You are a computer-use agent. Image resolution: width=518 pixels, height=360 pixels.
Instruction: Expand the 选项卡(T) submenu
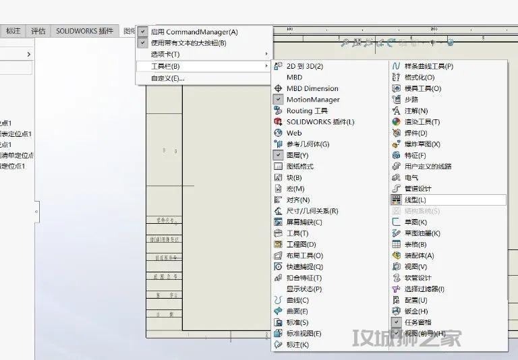click(202, 54)
